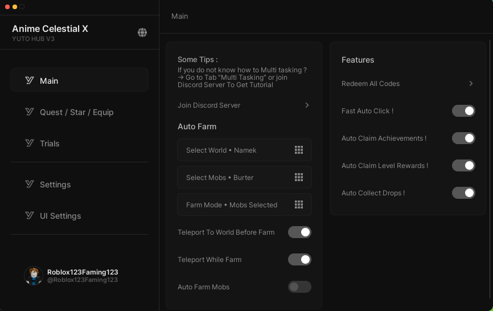This screenshot has width=493, height=311.
Task: Click the Some Tips heading
Action: click(198, 59)
